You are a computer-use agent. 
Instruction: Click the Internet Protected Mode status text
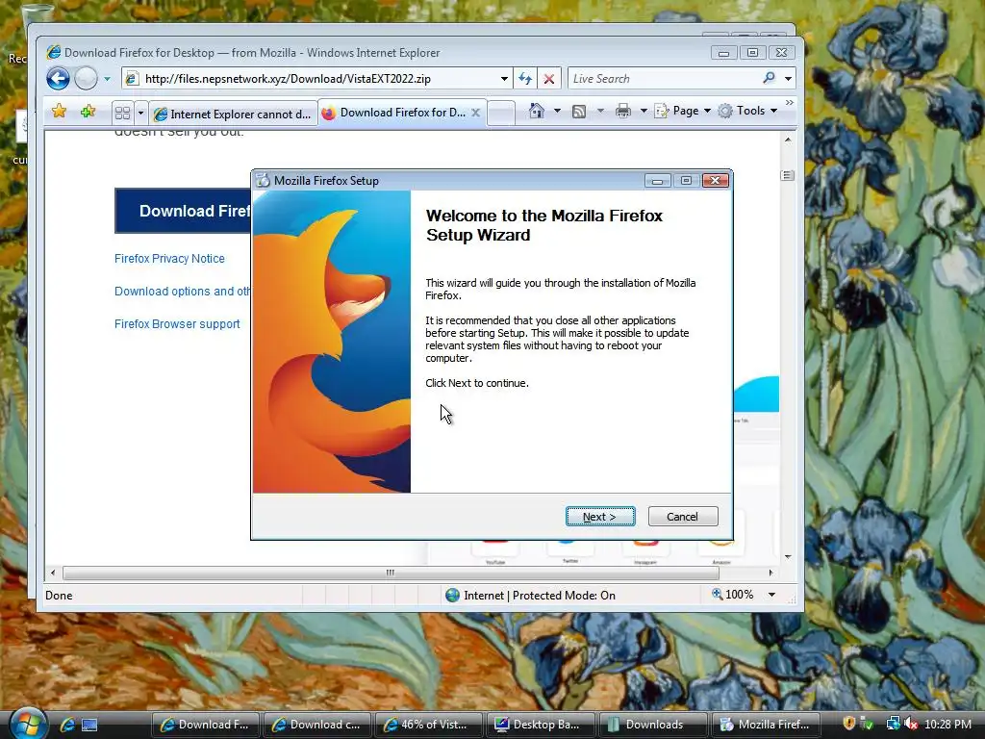pyautogui.click(x=539, y=595)
